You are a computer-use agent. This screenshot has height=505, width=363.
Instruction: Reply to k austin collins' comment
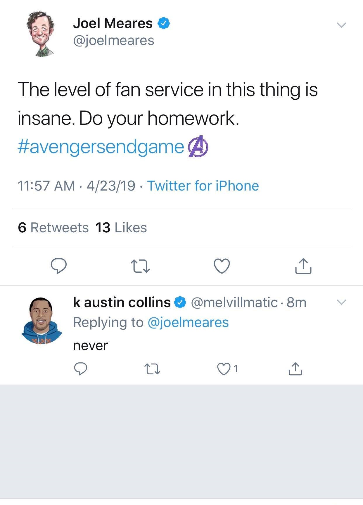tap(80, 369)
